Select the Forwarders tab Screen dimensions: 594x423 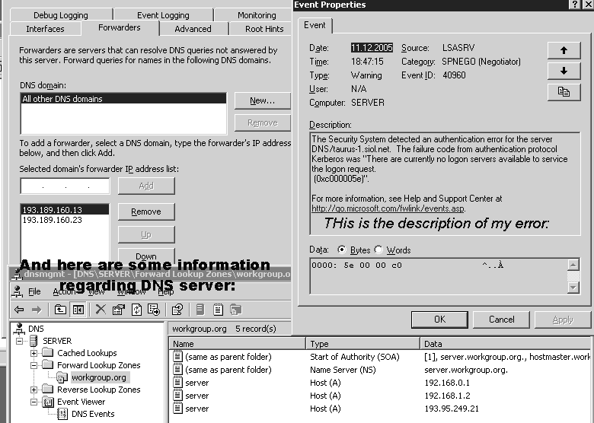pos(120,27)
